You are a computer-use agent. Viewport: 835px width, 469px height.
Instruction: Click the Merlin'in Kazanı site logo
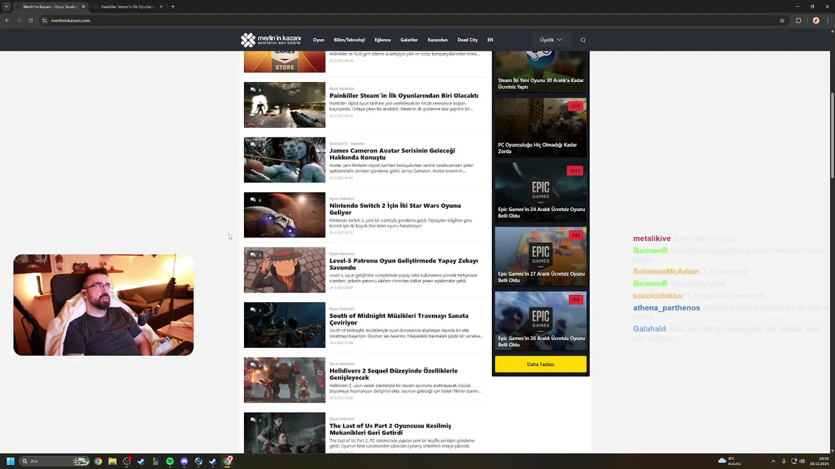click(271, 40)
